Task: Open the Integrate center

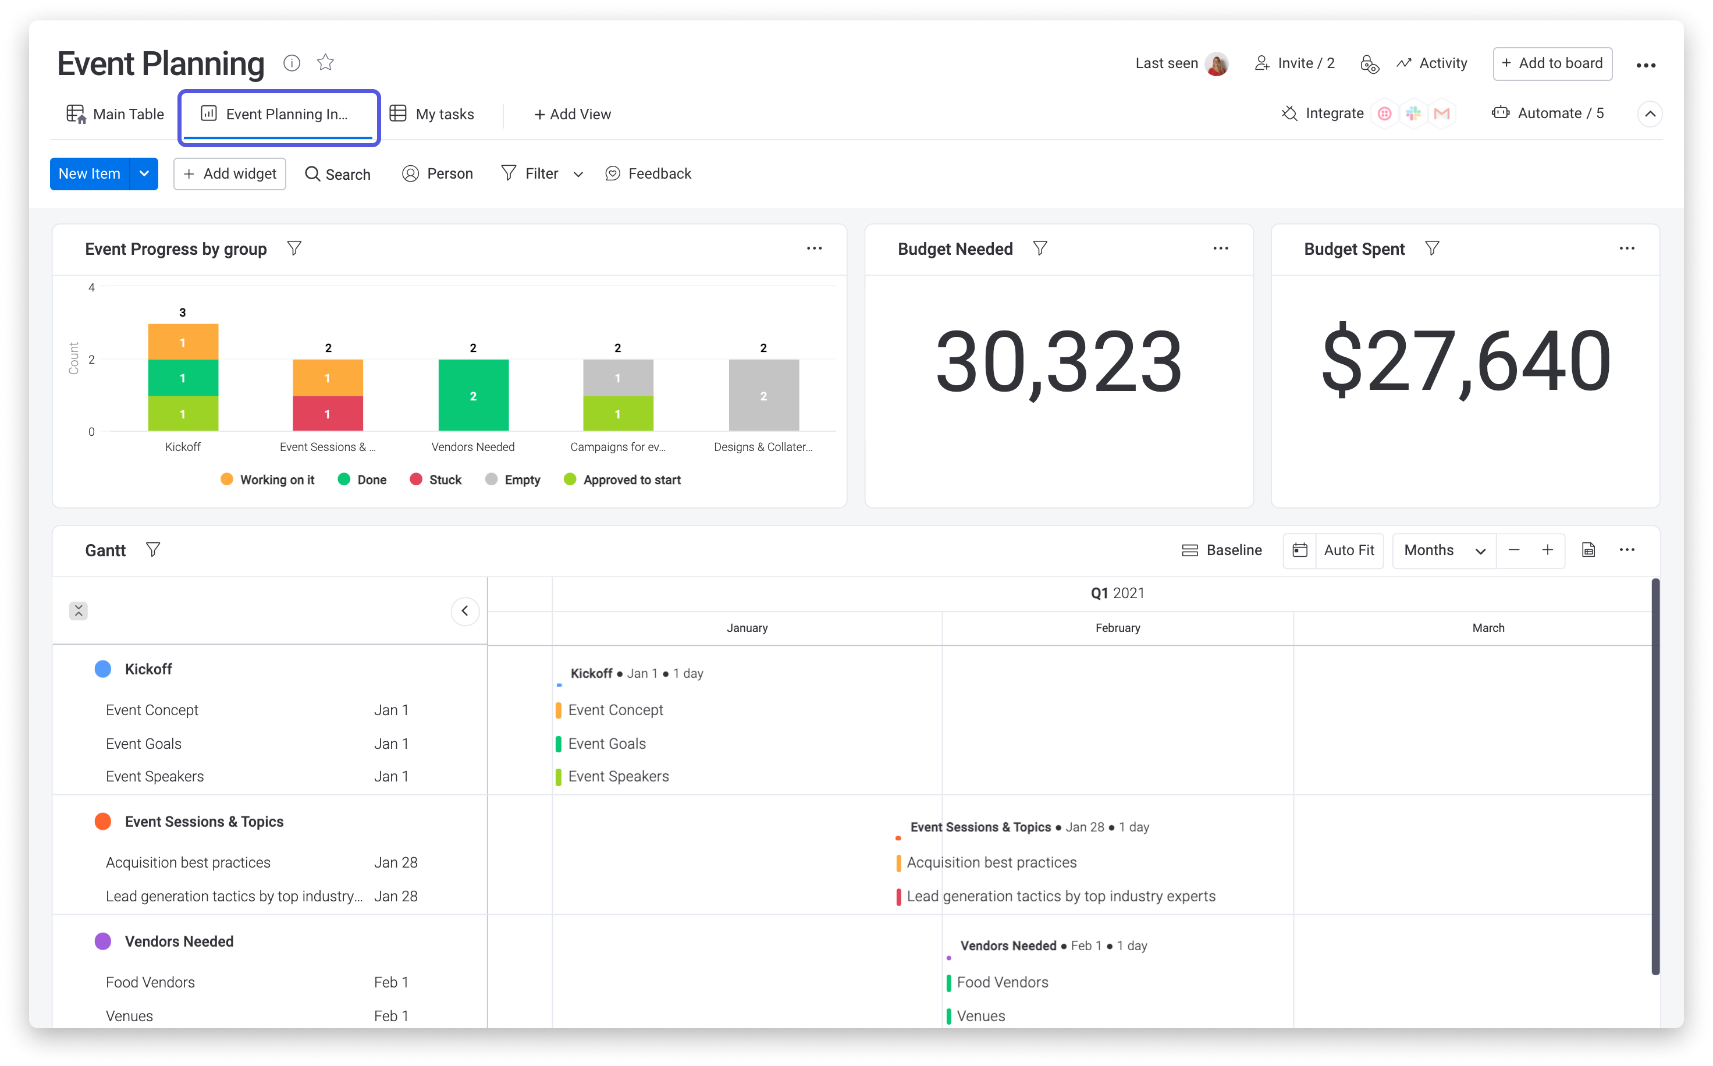Action: coord(1323,113)
